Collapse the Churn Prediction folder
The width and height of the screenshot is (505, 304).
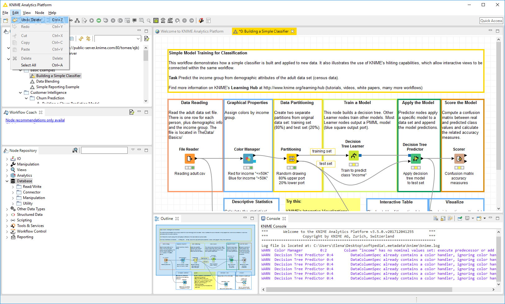(26, 98)
